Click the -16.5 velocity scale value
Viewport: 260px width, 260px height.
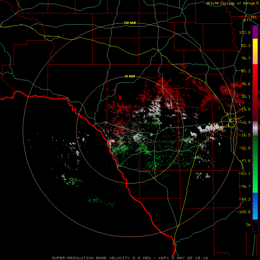[x=245, y=135]
